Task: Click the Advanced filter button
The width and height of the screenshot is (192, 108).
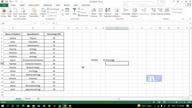Action: pyautogui.click(x=83, y=16)
